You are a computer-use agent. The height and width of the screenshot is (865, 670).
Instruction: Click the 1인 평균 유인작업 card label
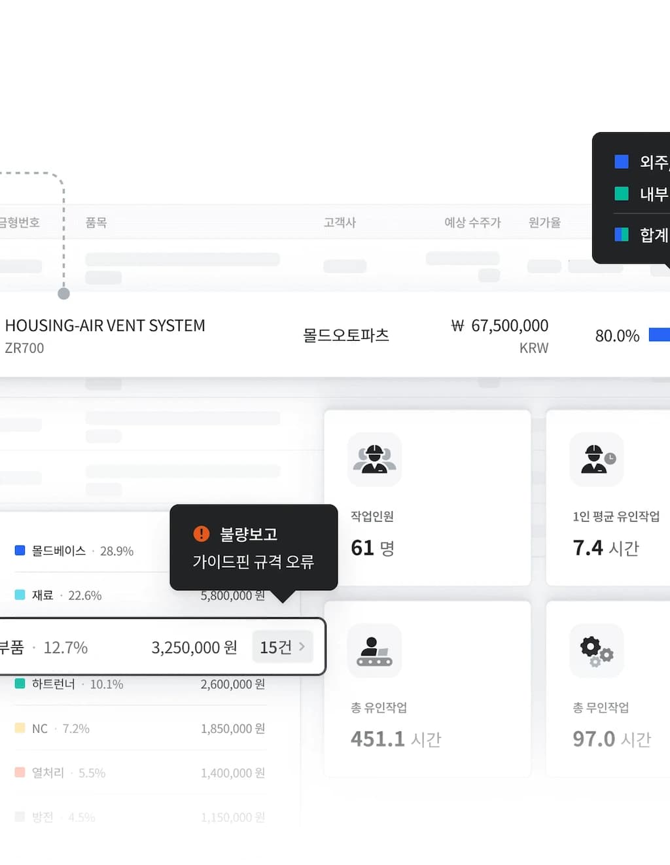(x=616, y=516)
